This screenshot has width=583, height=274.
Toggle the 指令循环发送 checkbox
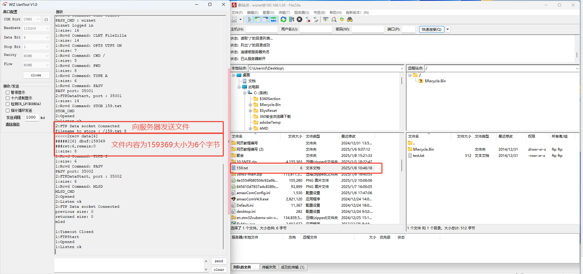click(8, 111)
